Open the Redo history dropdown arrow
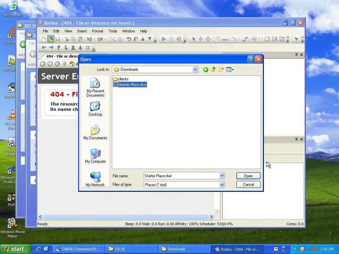This screenshot has height=254, width=339. click(x=105, y=39)
